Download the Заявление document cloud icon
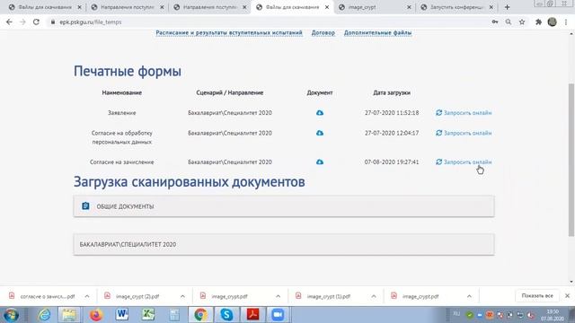 tap(320, 113)
